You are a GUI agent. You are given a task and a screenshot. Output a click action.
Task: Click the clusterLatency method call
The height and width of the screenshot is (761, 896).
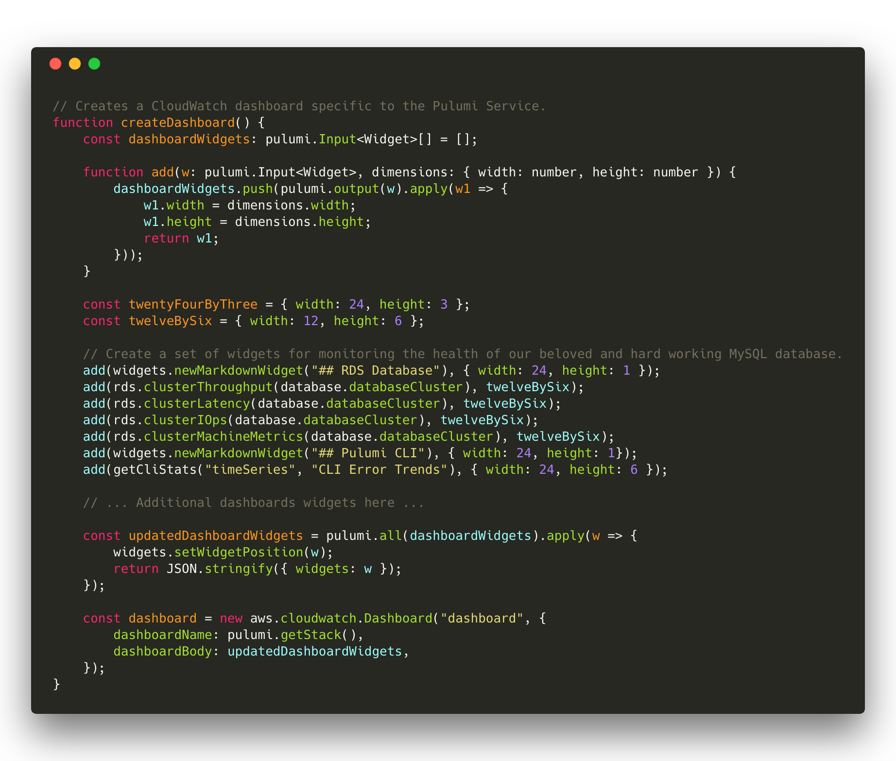point(196,404)
